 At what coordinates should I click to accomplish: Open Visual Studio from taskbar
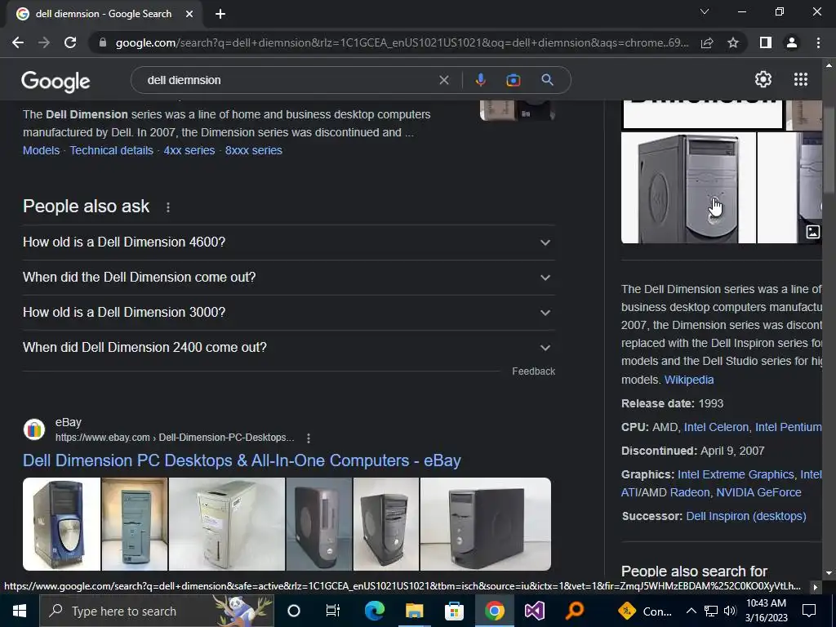click(534, 611)
